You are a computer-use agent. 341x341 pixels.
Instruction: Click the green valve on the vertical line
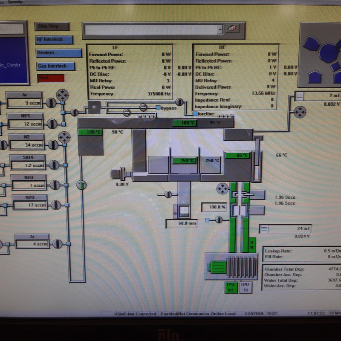pos(81,185)
